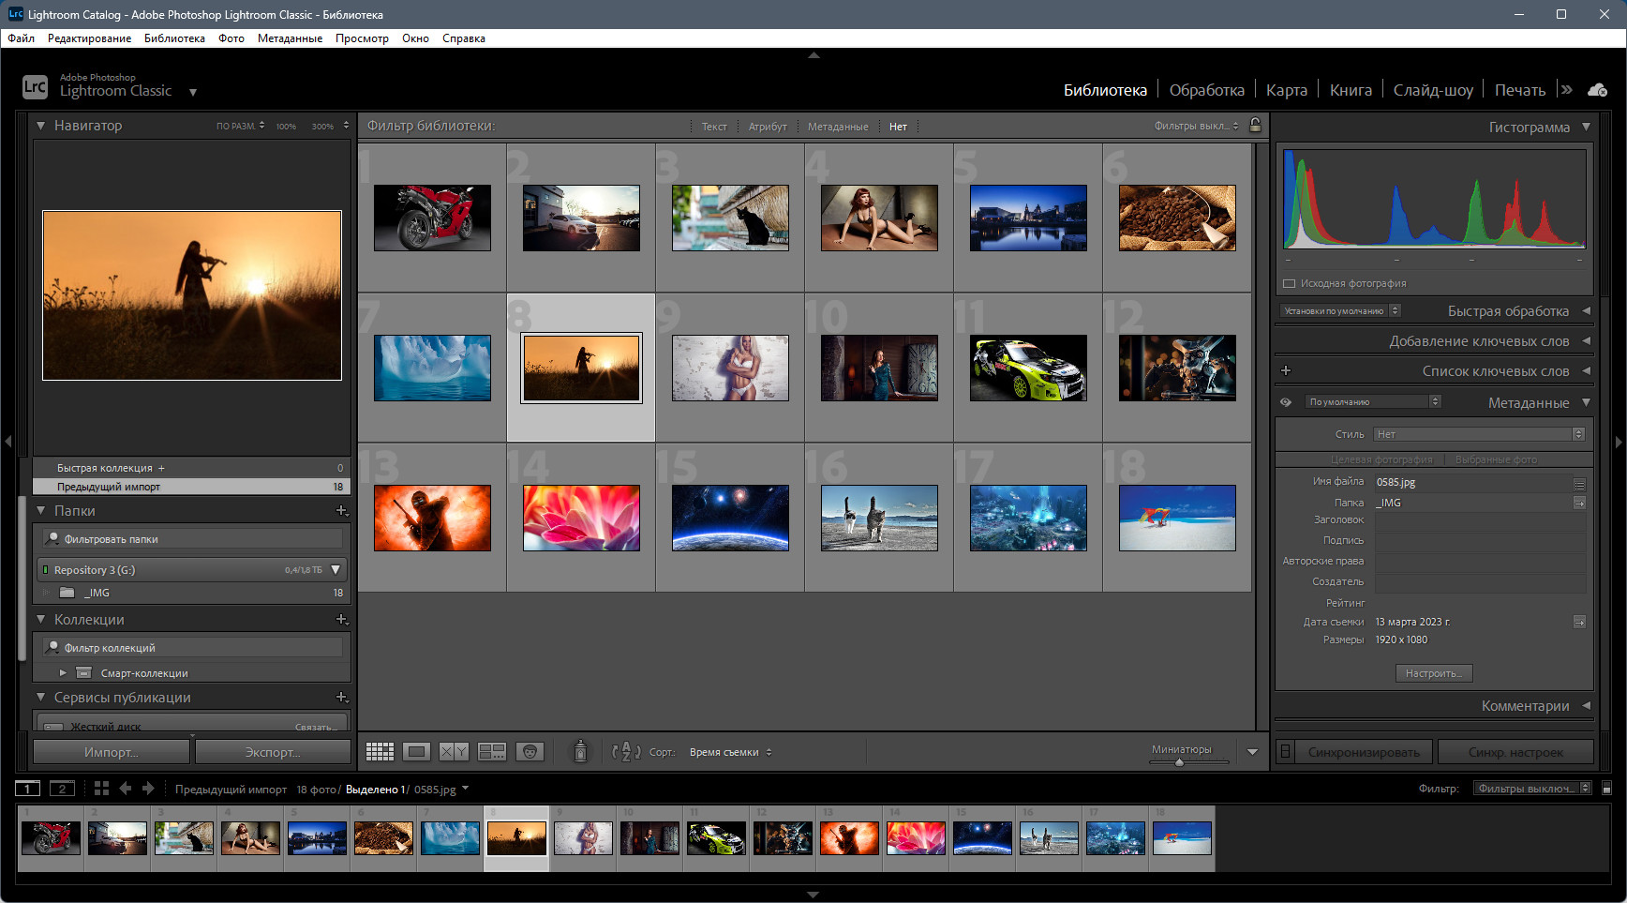Click the Import button

pos(112,752)
